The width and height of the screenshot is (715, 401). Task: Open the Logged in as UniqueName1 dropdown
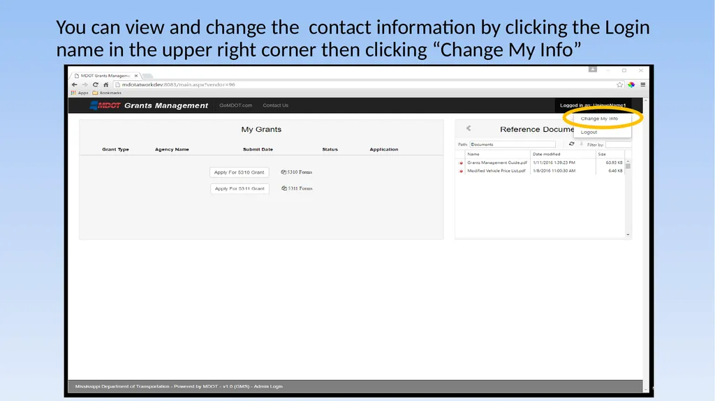point(593,105)
